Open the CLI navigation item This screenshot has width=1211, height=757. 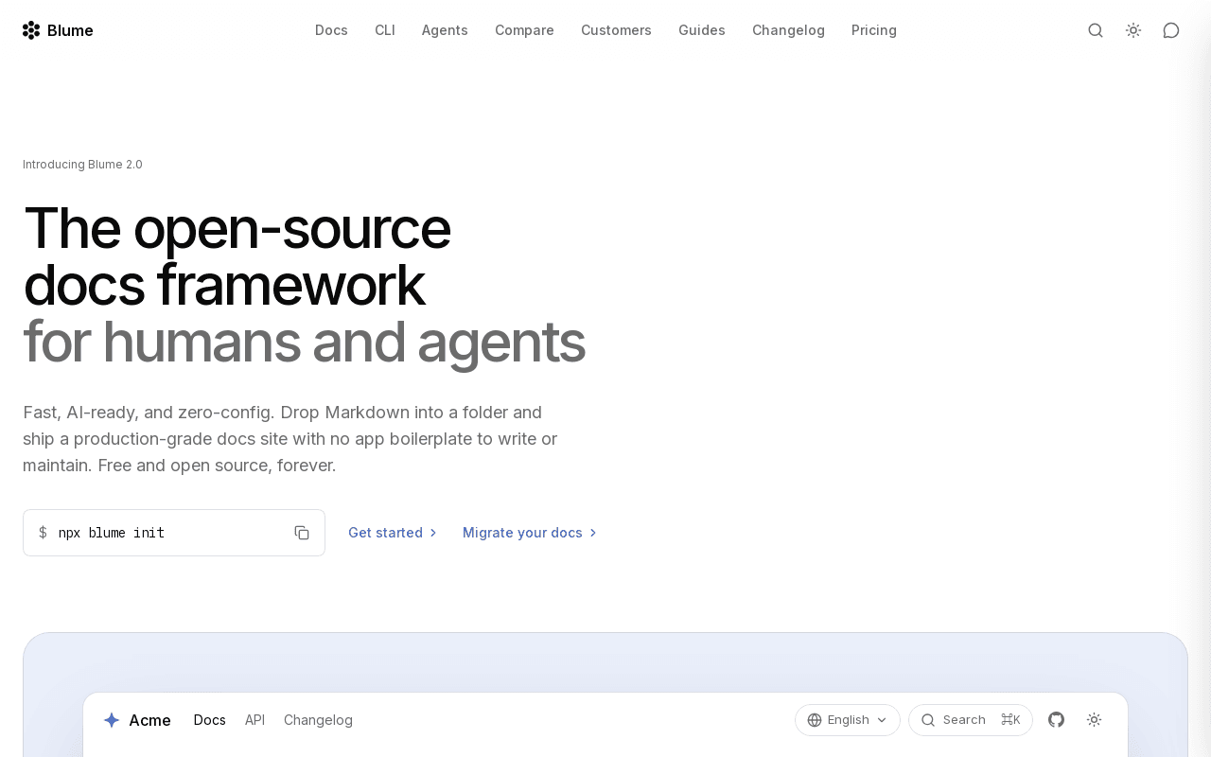pos(385,30)
